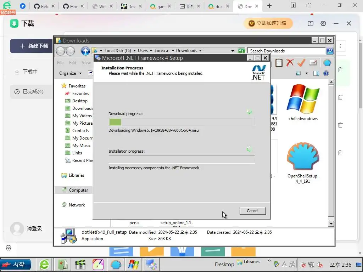
Task: Click the Explorer forward navigation button
Action: click(71, 51)
